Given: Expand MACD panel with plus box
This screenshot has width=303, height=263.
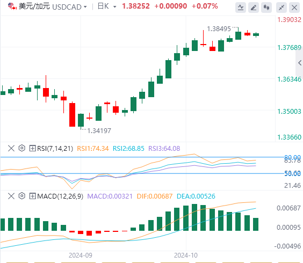Looking at the screenshot, I should click(32, 196).
